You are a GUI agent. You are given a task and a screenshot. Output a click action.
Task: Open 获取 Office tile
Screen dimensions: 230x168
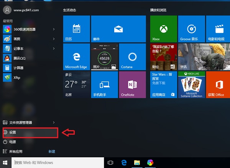click(x=220, y=85)
